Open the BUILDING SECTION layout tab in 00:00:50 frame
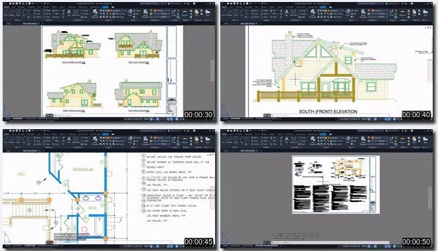Image resolution: width=438 pixels, height=251 pixels. [x=266, y=246]
